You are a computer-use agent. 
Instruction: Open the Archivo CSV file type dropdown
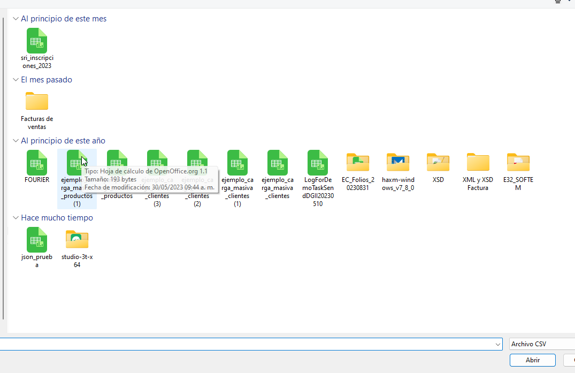[540, 344]
